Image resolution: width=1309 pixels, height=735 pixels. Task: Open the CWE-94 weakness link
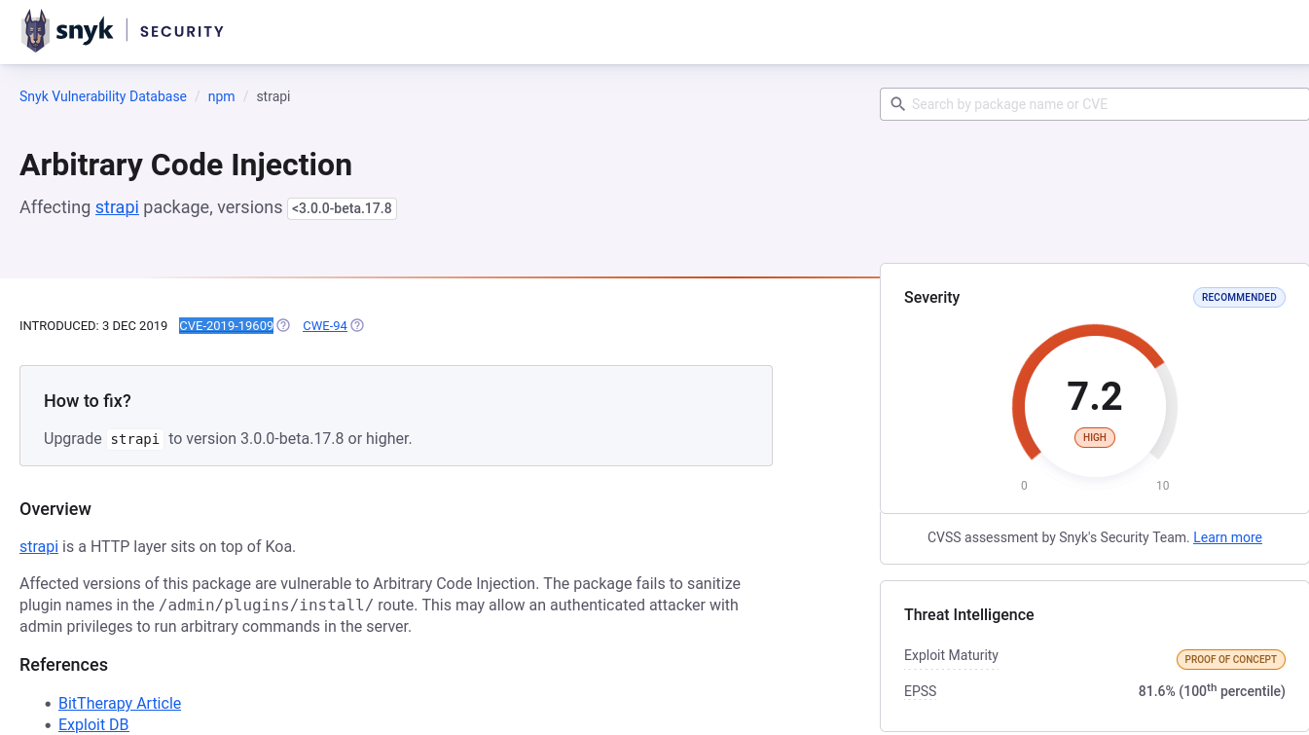(x=325, y=325)
